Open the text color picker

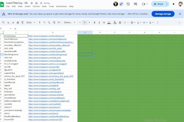click(x=109, y=22)
